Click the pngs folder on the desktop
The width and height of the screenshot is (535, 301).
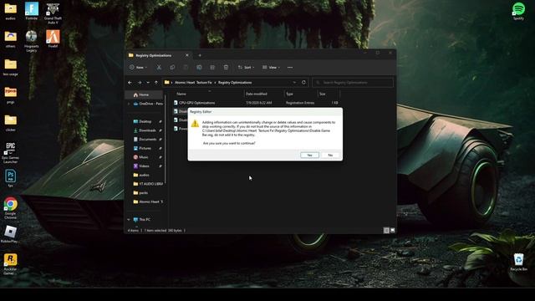(11, 94)
